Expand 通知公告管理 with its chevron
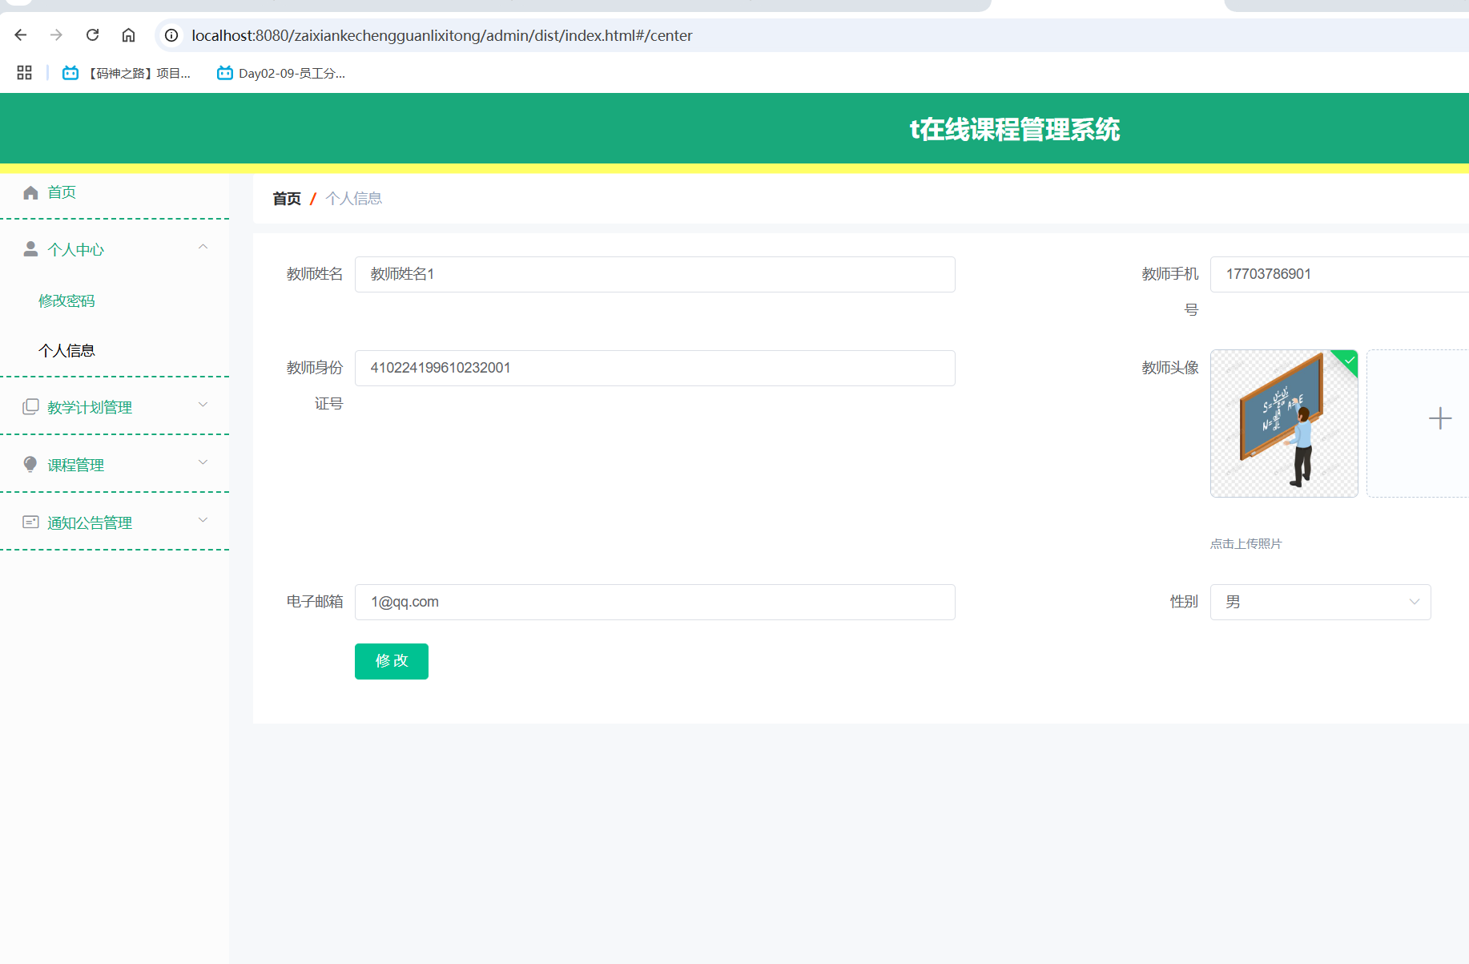1469x964 pixels. click(x=203, y=520)
